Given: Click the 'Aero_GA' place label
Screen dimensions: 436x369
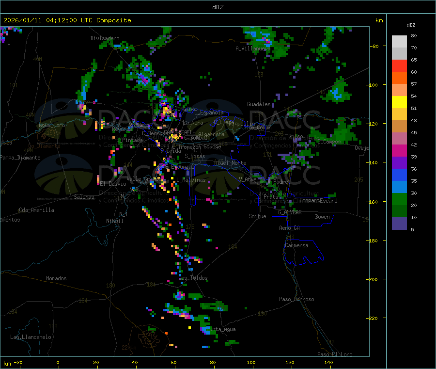Looking at the screenshot, I should pos(289,228).
